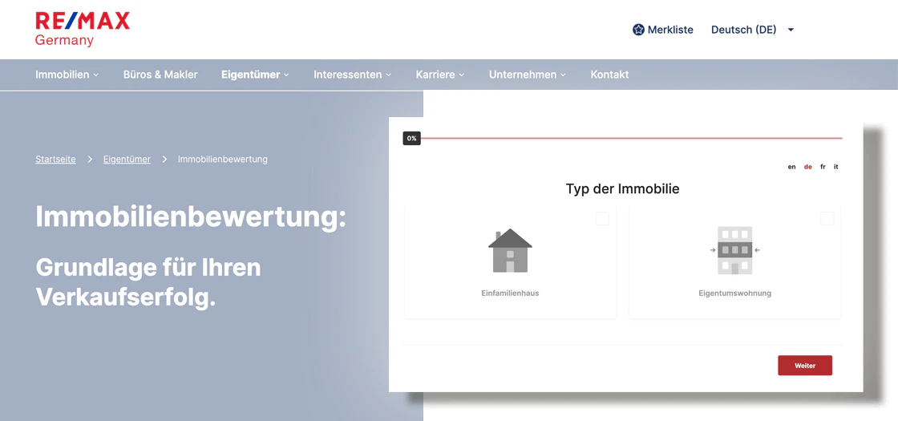Tick the Eigentumswohnung checkbox
This screenshot has height=421, width=898.
[x=827, y=218]
